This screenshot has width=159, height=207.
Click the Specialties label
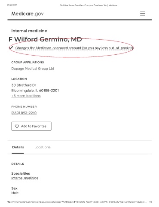coord(21,173)
